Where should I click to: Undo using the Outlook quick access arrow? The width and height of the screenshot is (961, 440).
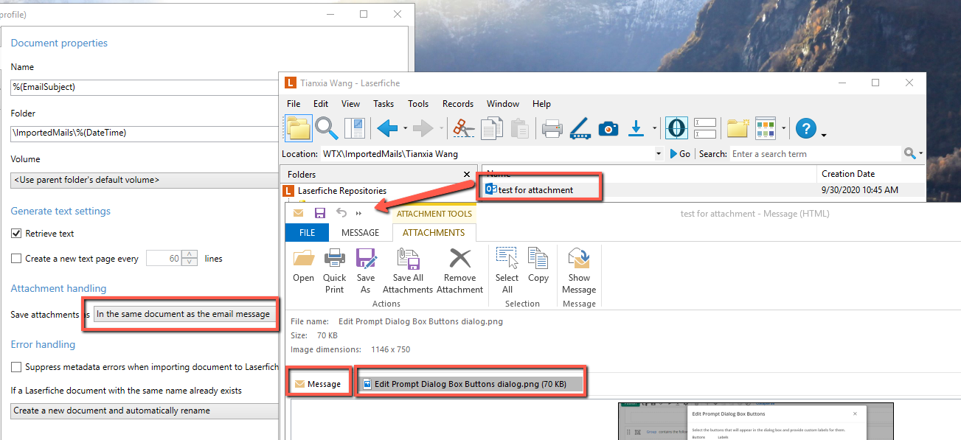(341, 213)
